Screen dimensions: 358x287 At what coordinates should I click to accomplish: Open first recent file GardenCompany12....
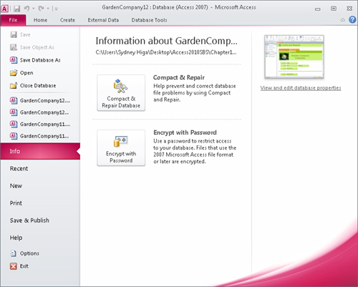45,100
